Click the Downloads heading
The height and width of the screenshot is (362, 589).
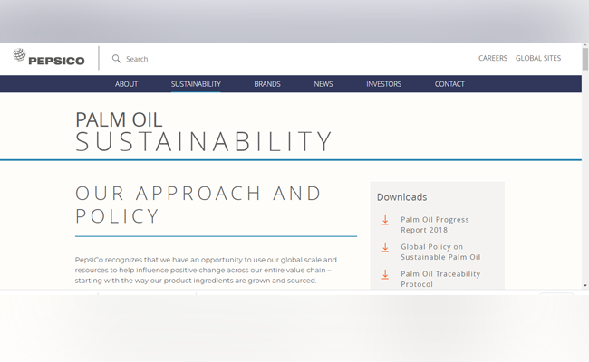pos(401,197)
